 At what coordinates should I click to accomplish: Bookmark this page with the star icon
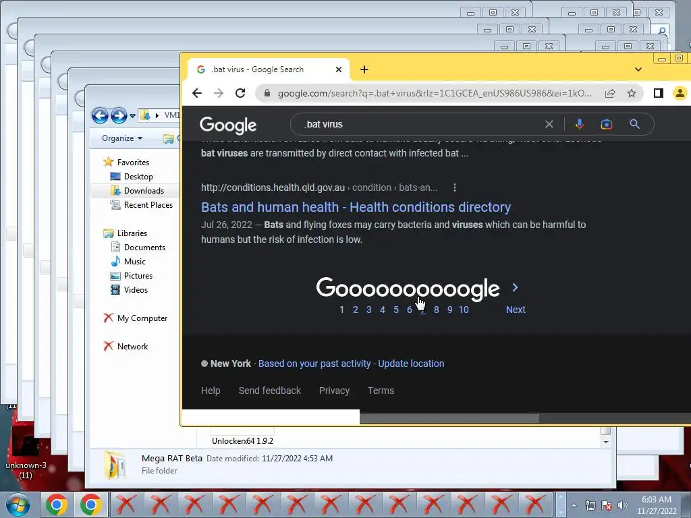(x=632, y=93)
